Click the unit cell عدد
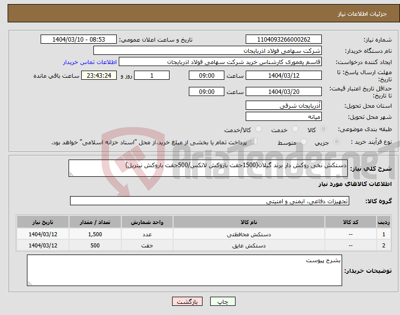Image resolution: width=400 pixels, height=315 pixels. tap(147, 234)
